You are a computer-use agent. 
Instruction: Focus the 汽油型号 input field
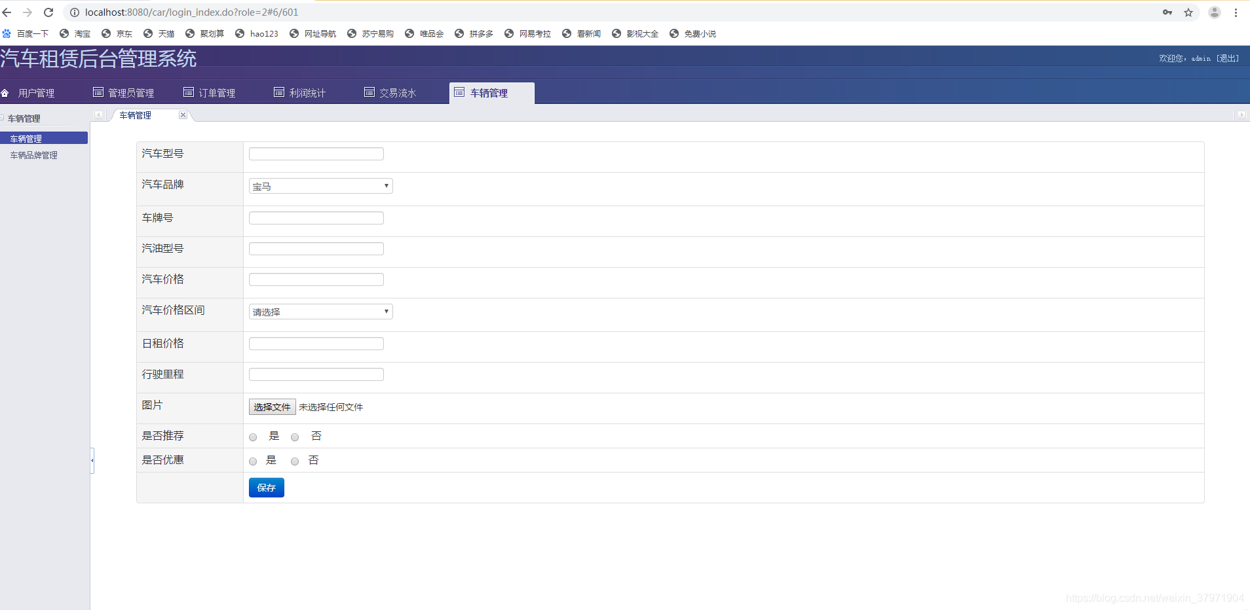point(316,249)
